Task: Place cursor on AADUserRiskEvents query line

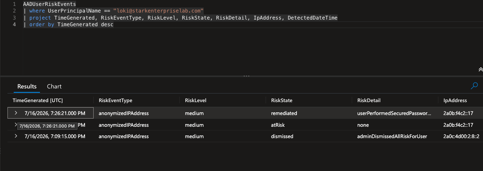Action: (x=49, y=4)
